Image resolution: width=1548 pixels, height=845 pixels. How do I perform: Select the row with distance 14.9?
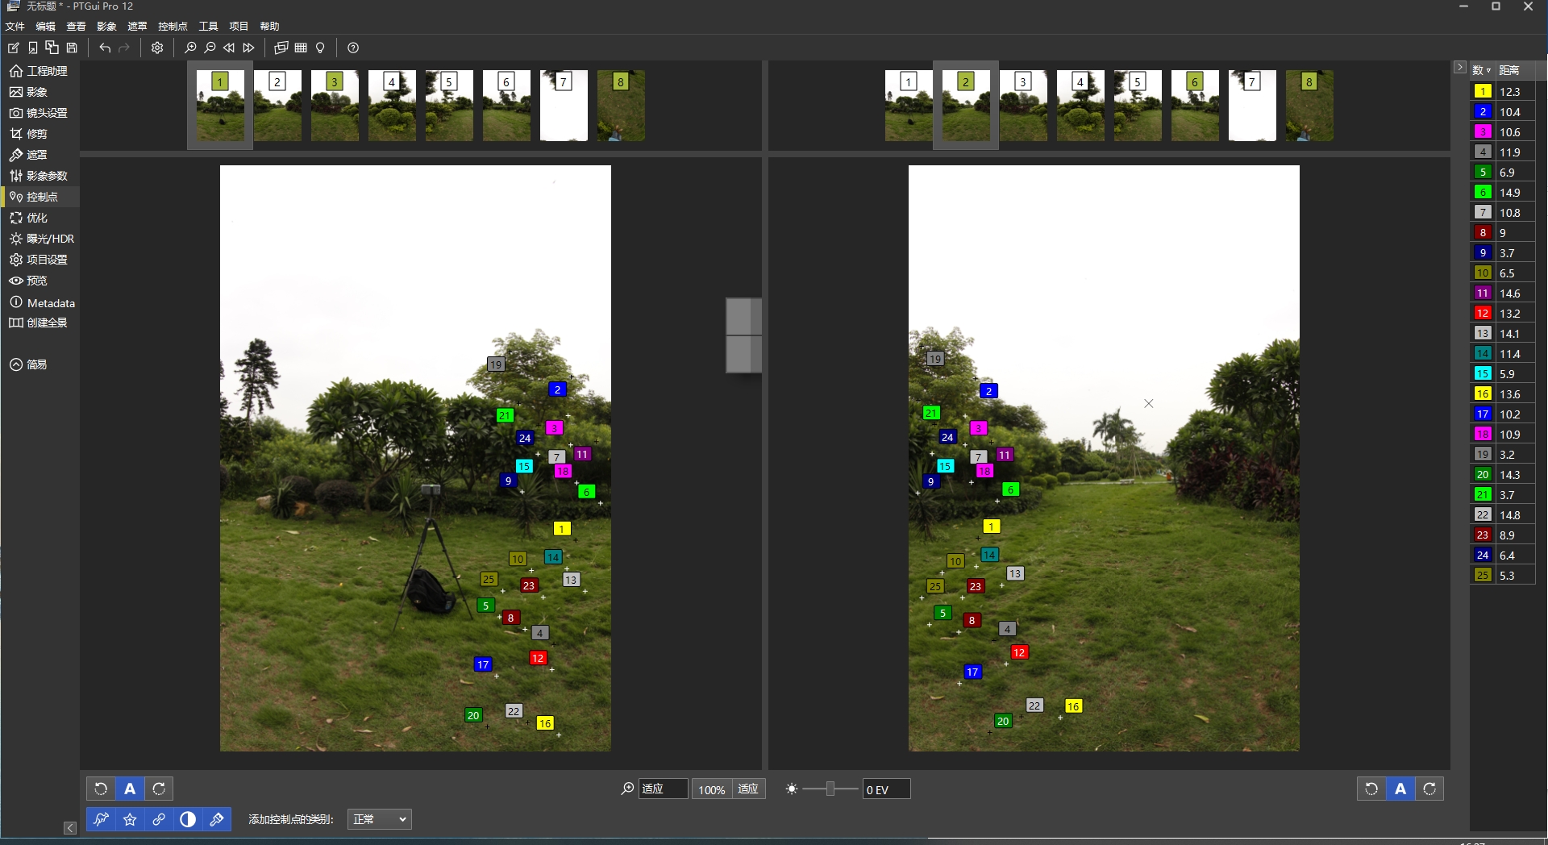tap(1503, 193)
